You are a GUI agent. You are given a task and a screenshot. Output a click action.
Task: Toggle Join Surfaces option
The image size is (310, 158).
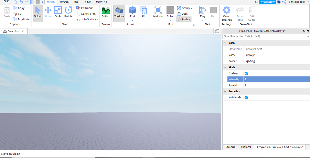click(87, 19)
